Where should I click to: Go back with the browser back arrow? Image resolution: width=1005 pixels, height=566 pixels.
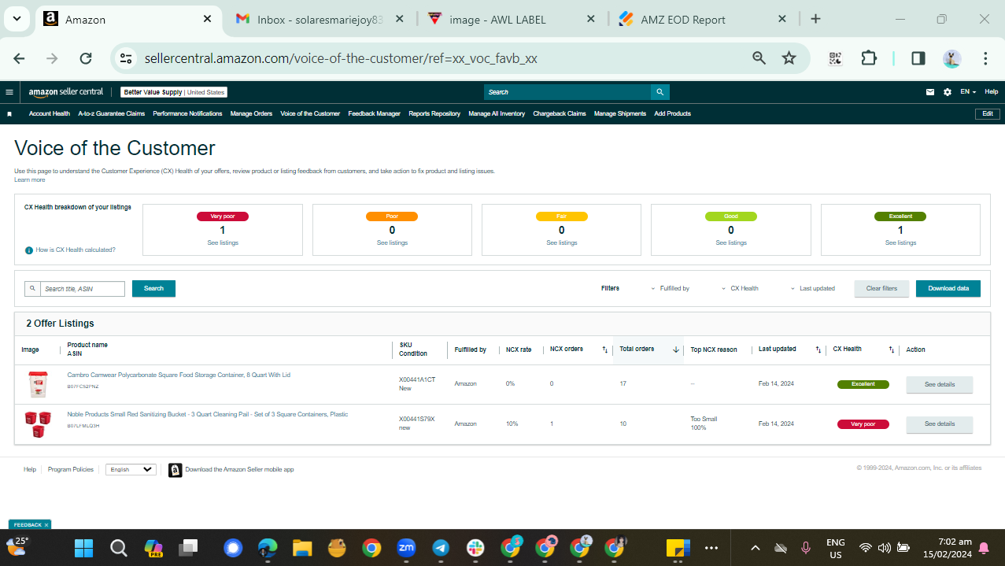click(x=20, y=58)
